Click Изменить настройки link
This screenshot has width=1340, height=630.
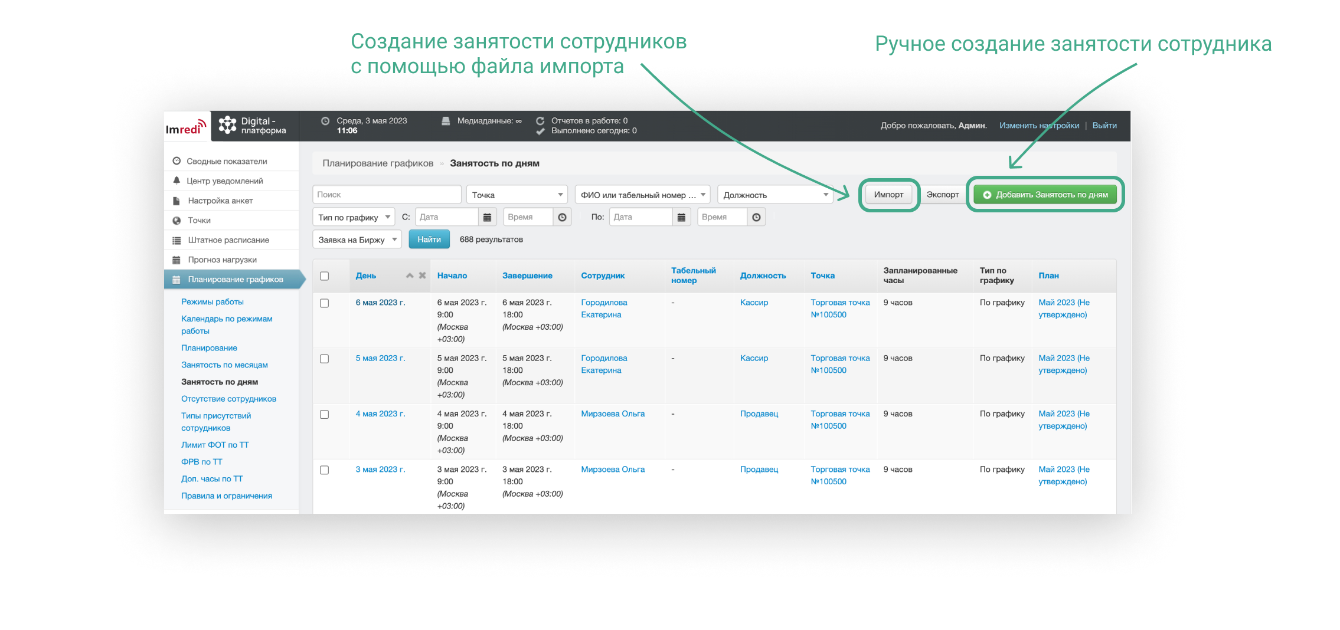pos(1039,126)
